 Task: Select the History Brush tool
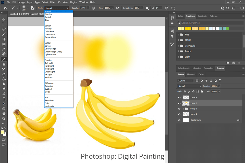coord(4,69)
